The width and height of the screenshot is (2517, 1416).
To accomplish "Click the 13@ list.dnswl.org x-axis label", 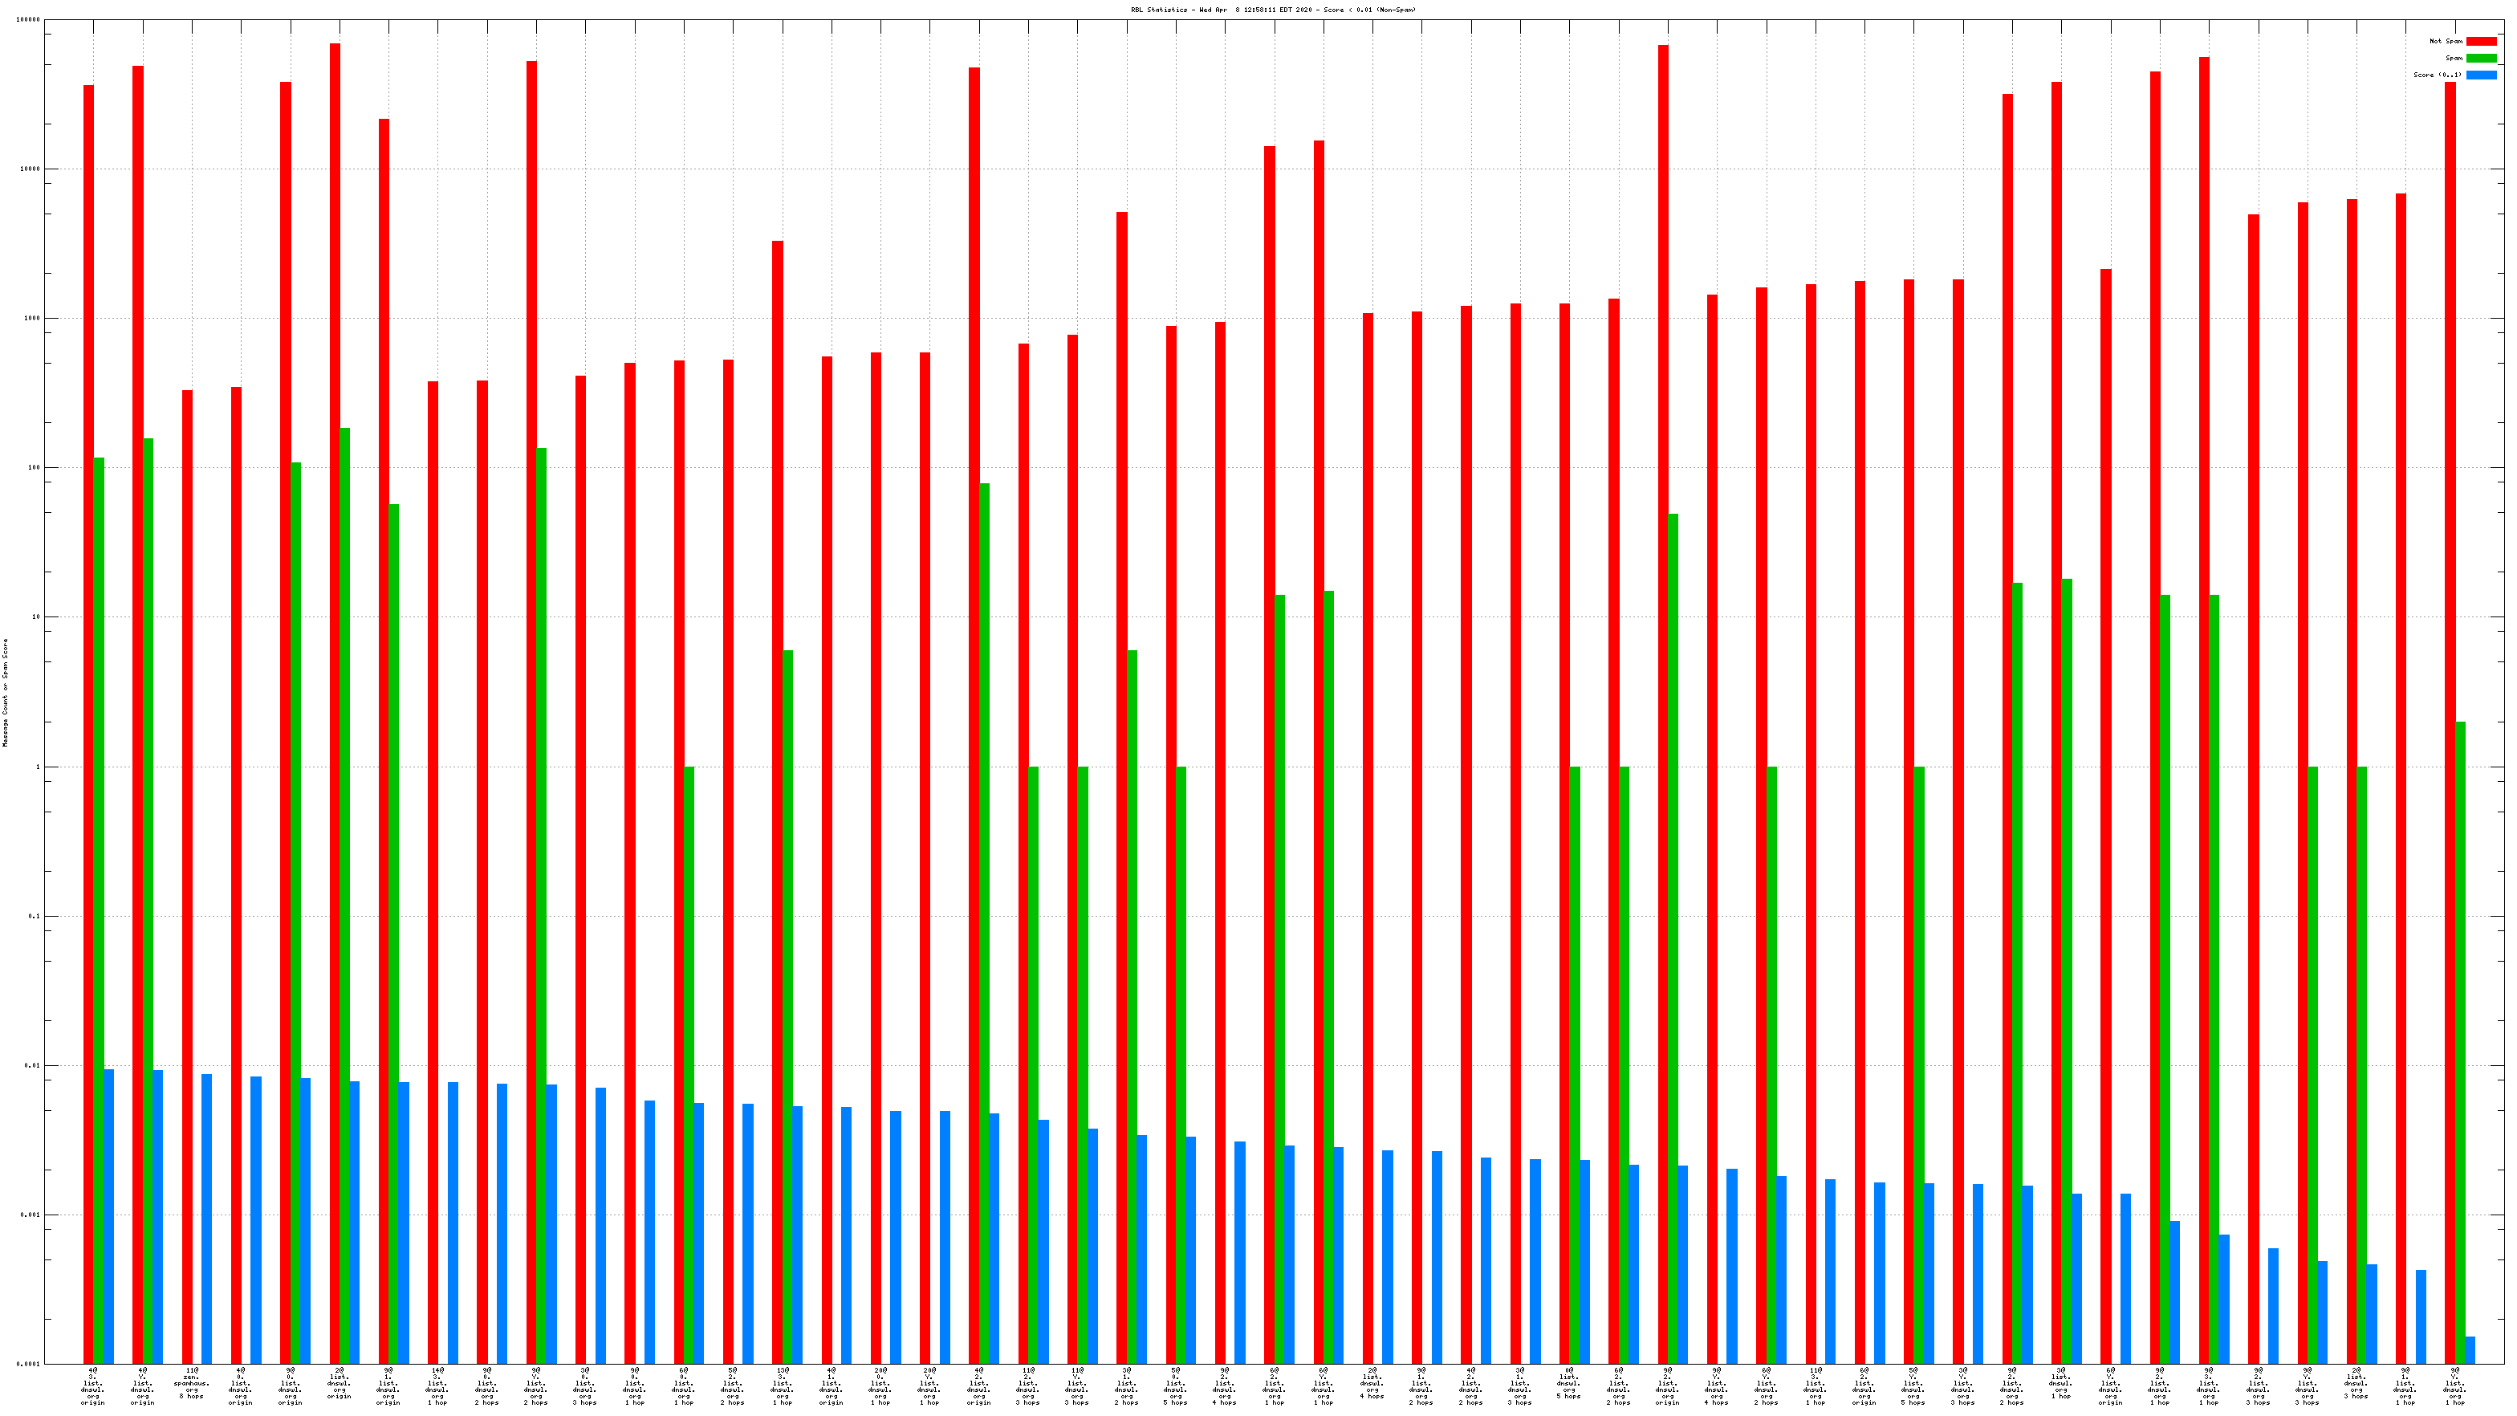I will [x=782, y=1386].
